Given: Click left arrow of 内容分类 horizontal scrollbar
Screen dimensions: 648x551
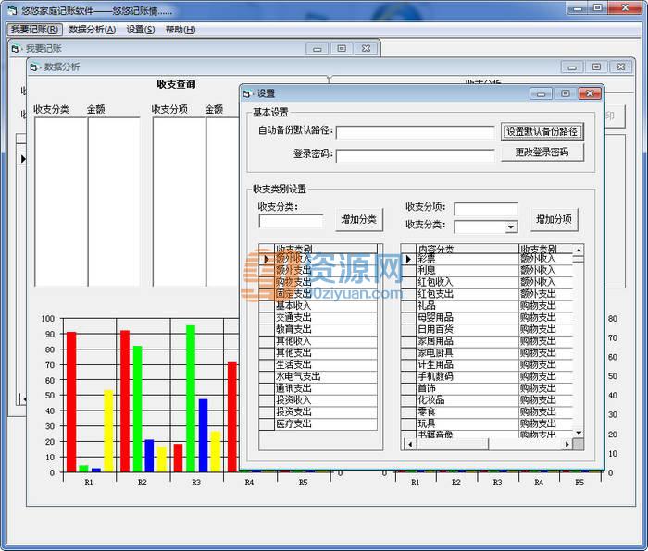Looking at the screenshot, I should (410, 444).
